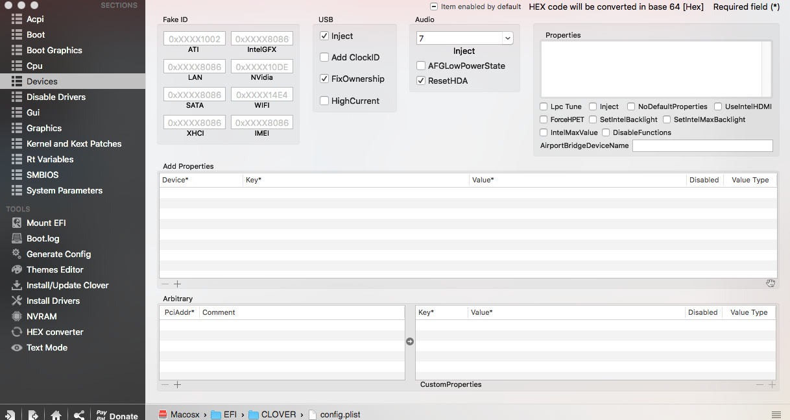Click the share icon in the bottom toolbar
The height and width of the screenshot is (420, 790).
pos(78,415)
